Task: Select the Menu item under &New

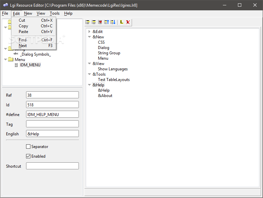Action: [x=103, y=58]
